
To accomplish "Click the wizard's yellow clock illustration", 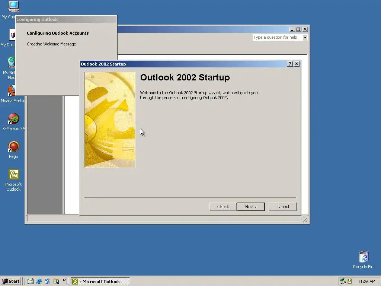I will [x=110, y=120].
